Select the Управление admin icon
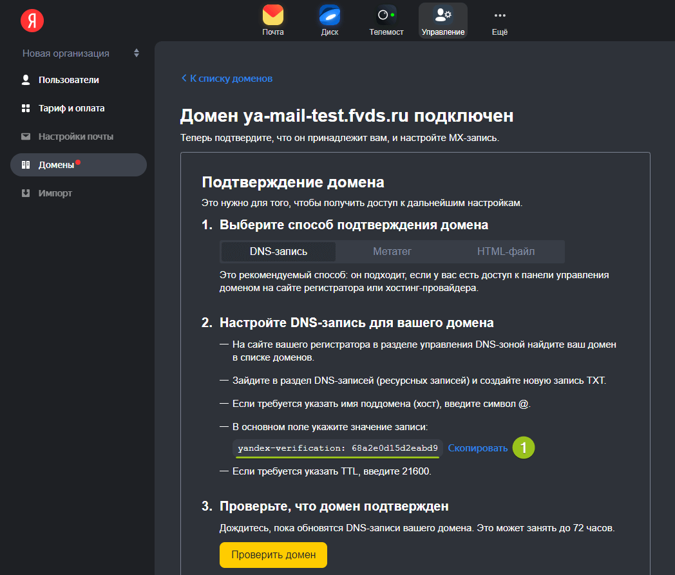675x575 pixels. tap(443, 15)
